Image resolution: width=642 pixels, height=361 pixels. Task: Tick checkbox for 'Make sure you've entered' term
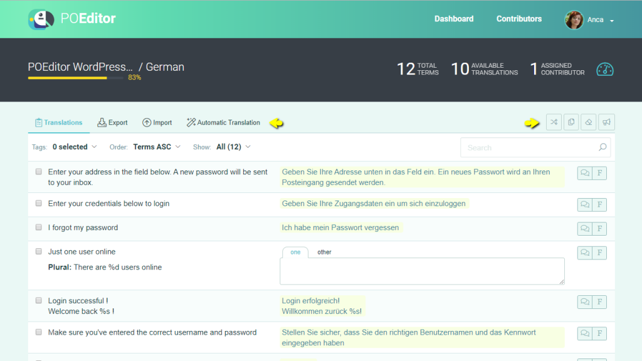pyautogui.click(x=38, y=332)
